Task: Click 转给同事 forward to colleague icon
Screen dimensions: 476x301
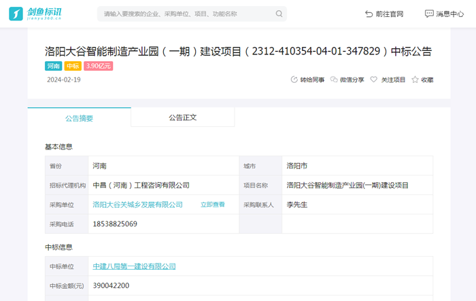Action: tap(294, 79)
